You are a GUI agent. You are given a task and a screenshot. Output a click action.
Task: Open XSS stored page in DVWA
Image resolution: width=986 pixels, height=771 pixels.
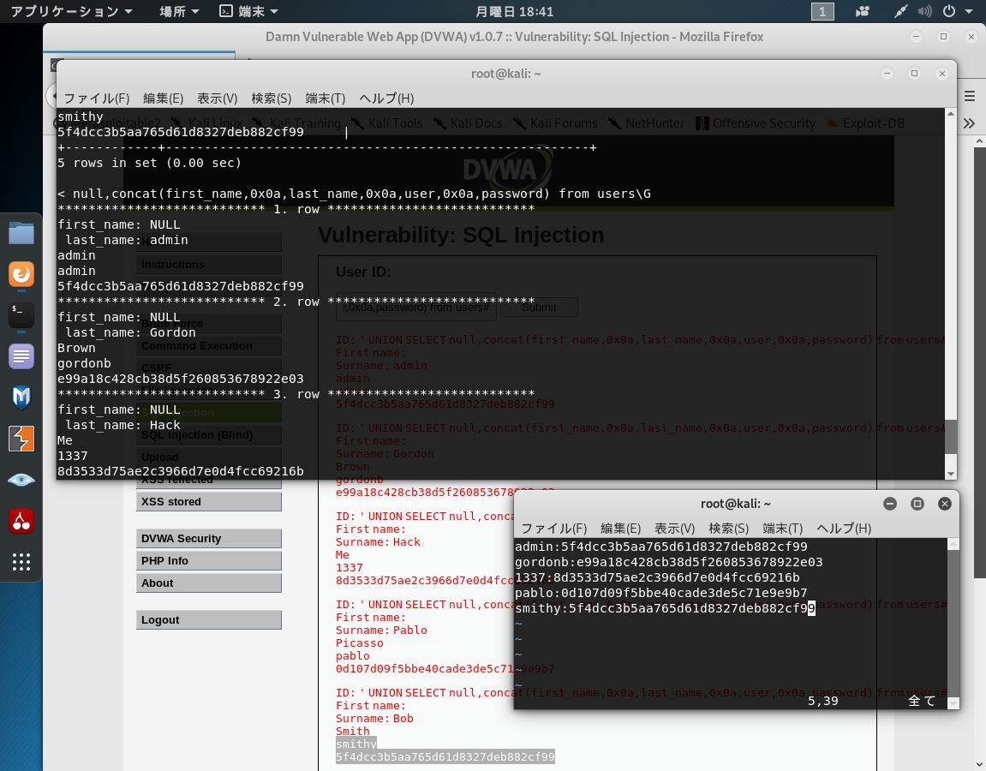[209, 501]
